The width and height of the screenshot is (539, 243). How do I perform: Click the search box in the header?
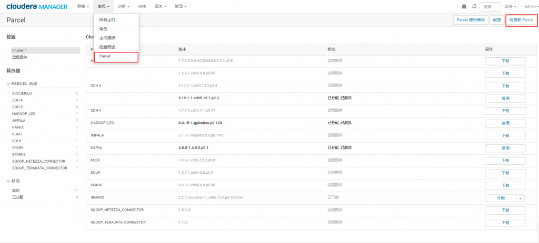490,6
